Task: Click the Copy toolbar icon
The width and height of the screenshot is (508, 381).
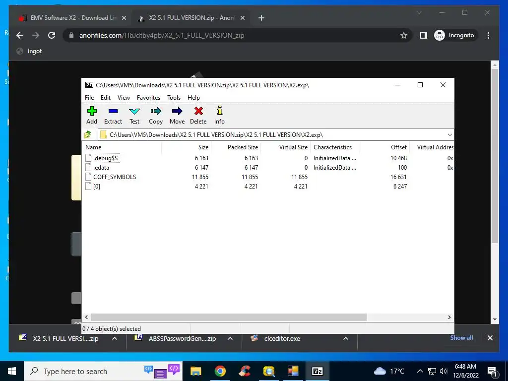Action: click(155, 115)
